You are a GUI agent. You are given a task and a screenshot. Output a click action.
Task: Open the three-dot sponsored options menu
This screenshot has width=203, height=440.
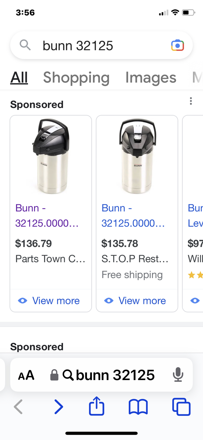[x=191, y=101]
